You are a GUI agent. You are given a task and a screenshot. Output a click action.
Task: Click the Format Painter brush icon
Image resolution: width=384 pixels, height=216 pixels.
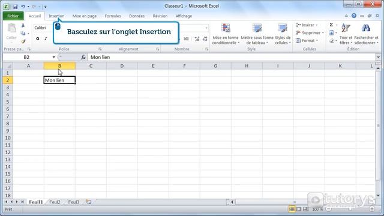pos(23,41)
